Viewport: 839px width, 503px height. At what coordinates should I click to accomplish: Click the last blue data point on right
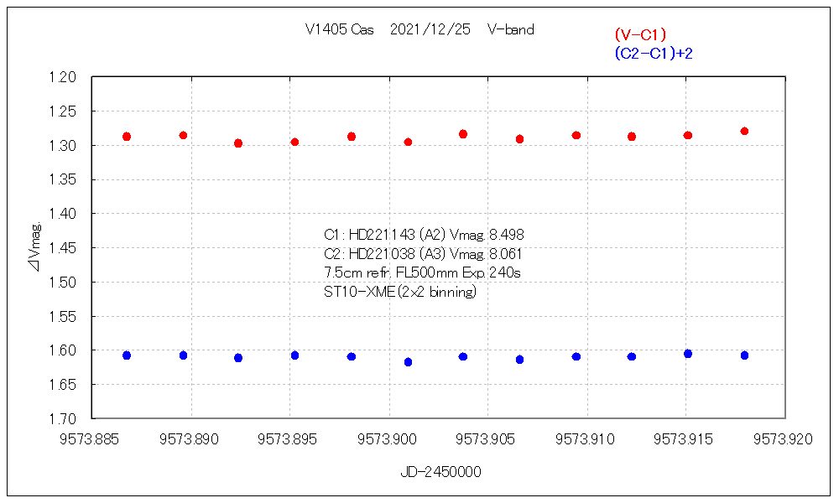[x=744, y=355]
